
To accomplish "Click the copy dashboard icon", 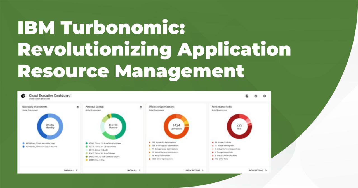I will 247,96.
